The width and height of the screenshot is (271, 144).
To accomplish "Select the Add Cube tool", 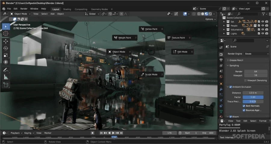I will pos(6,85).
